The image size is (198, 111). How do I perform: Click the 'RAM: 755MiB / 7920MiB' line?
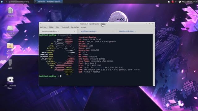pyautogui.click(x=89, y=72)
